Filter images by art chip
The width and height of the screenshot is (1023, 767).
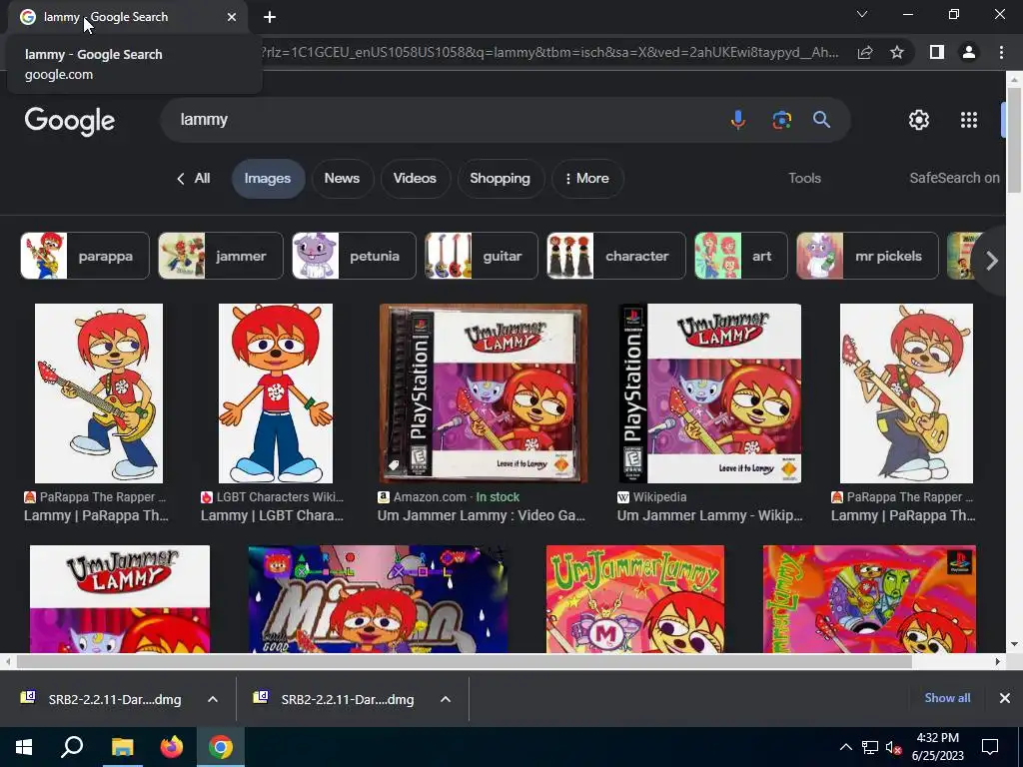[741, 256]
